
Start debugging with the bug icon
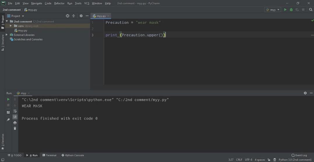tap(291, 10)
